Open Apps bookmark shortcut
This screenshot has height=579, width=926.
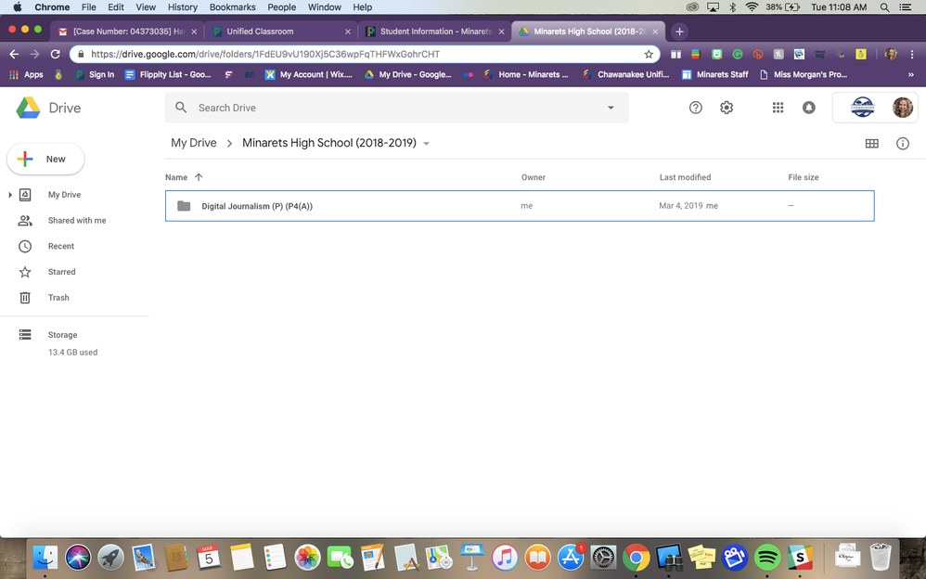(x=27, y=74)
